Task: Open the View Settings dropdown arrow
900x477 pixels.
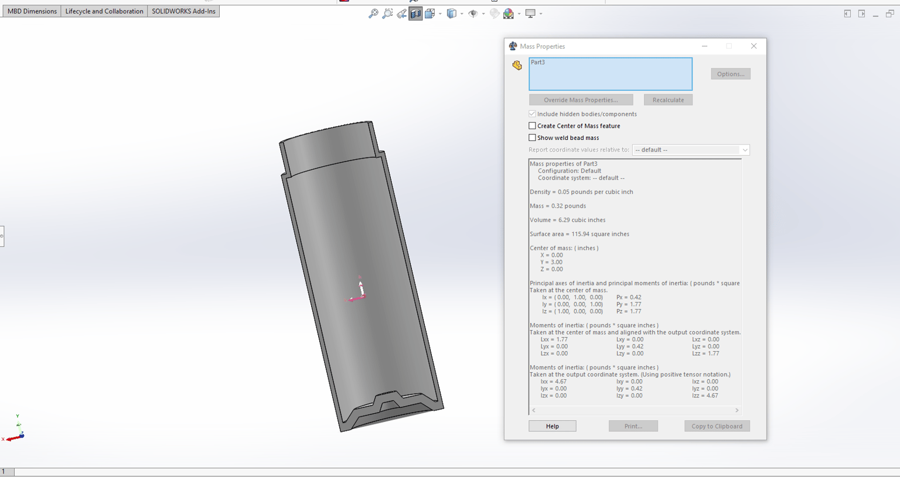Action: 541,13
